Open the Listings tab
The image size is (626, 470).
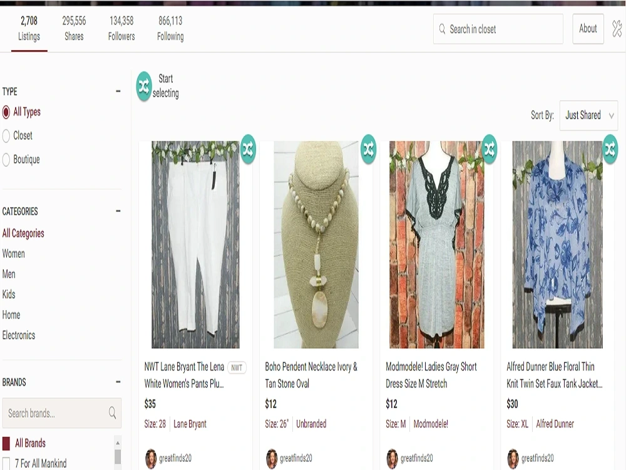coord(28,29)
